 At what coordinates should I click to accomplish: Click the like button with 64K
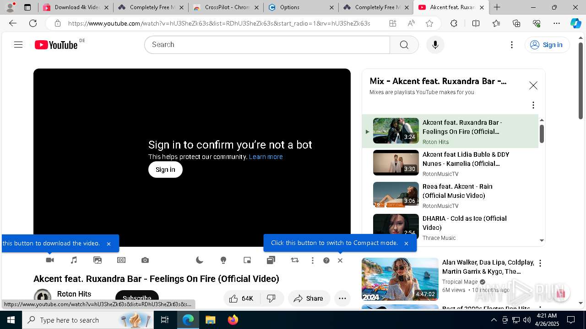click(x=242, y=298)
